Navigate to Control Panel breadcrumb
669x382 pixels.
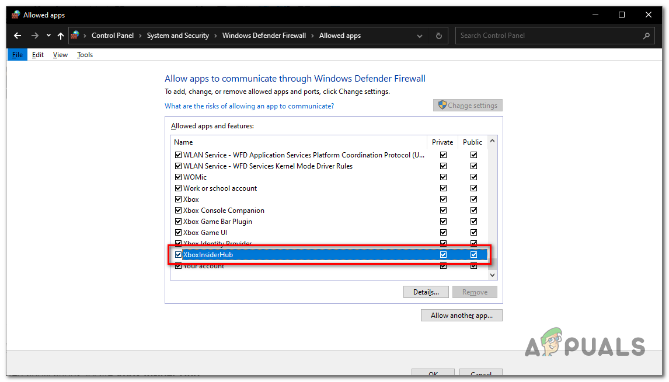click(x=113, y=36)
